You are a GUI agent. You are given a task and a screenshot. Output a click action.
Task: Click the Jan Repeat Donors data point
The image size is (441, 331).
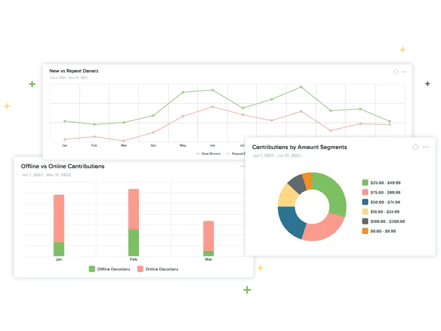click(64, 140)
